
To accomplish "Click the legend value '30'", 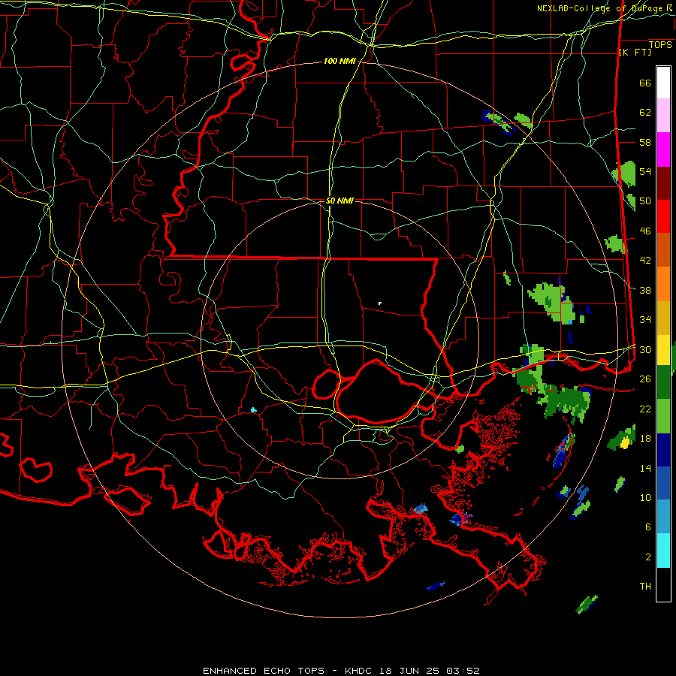I will coord(645,349).
